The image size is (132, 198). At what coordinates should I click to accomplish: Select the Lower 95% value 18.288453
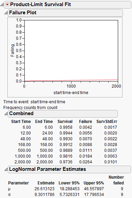69,189
